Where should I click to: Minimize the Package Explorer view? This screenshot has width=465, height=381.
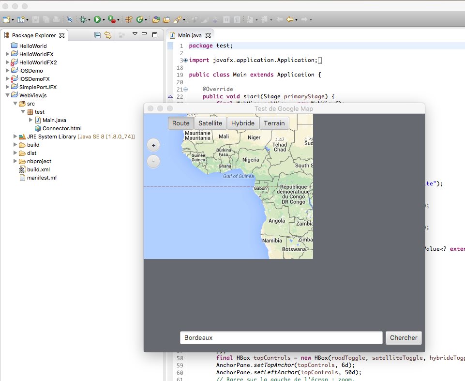(144, 34)
